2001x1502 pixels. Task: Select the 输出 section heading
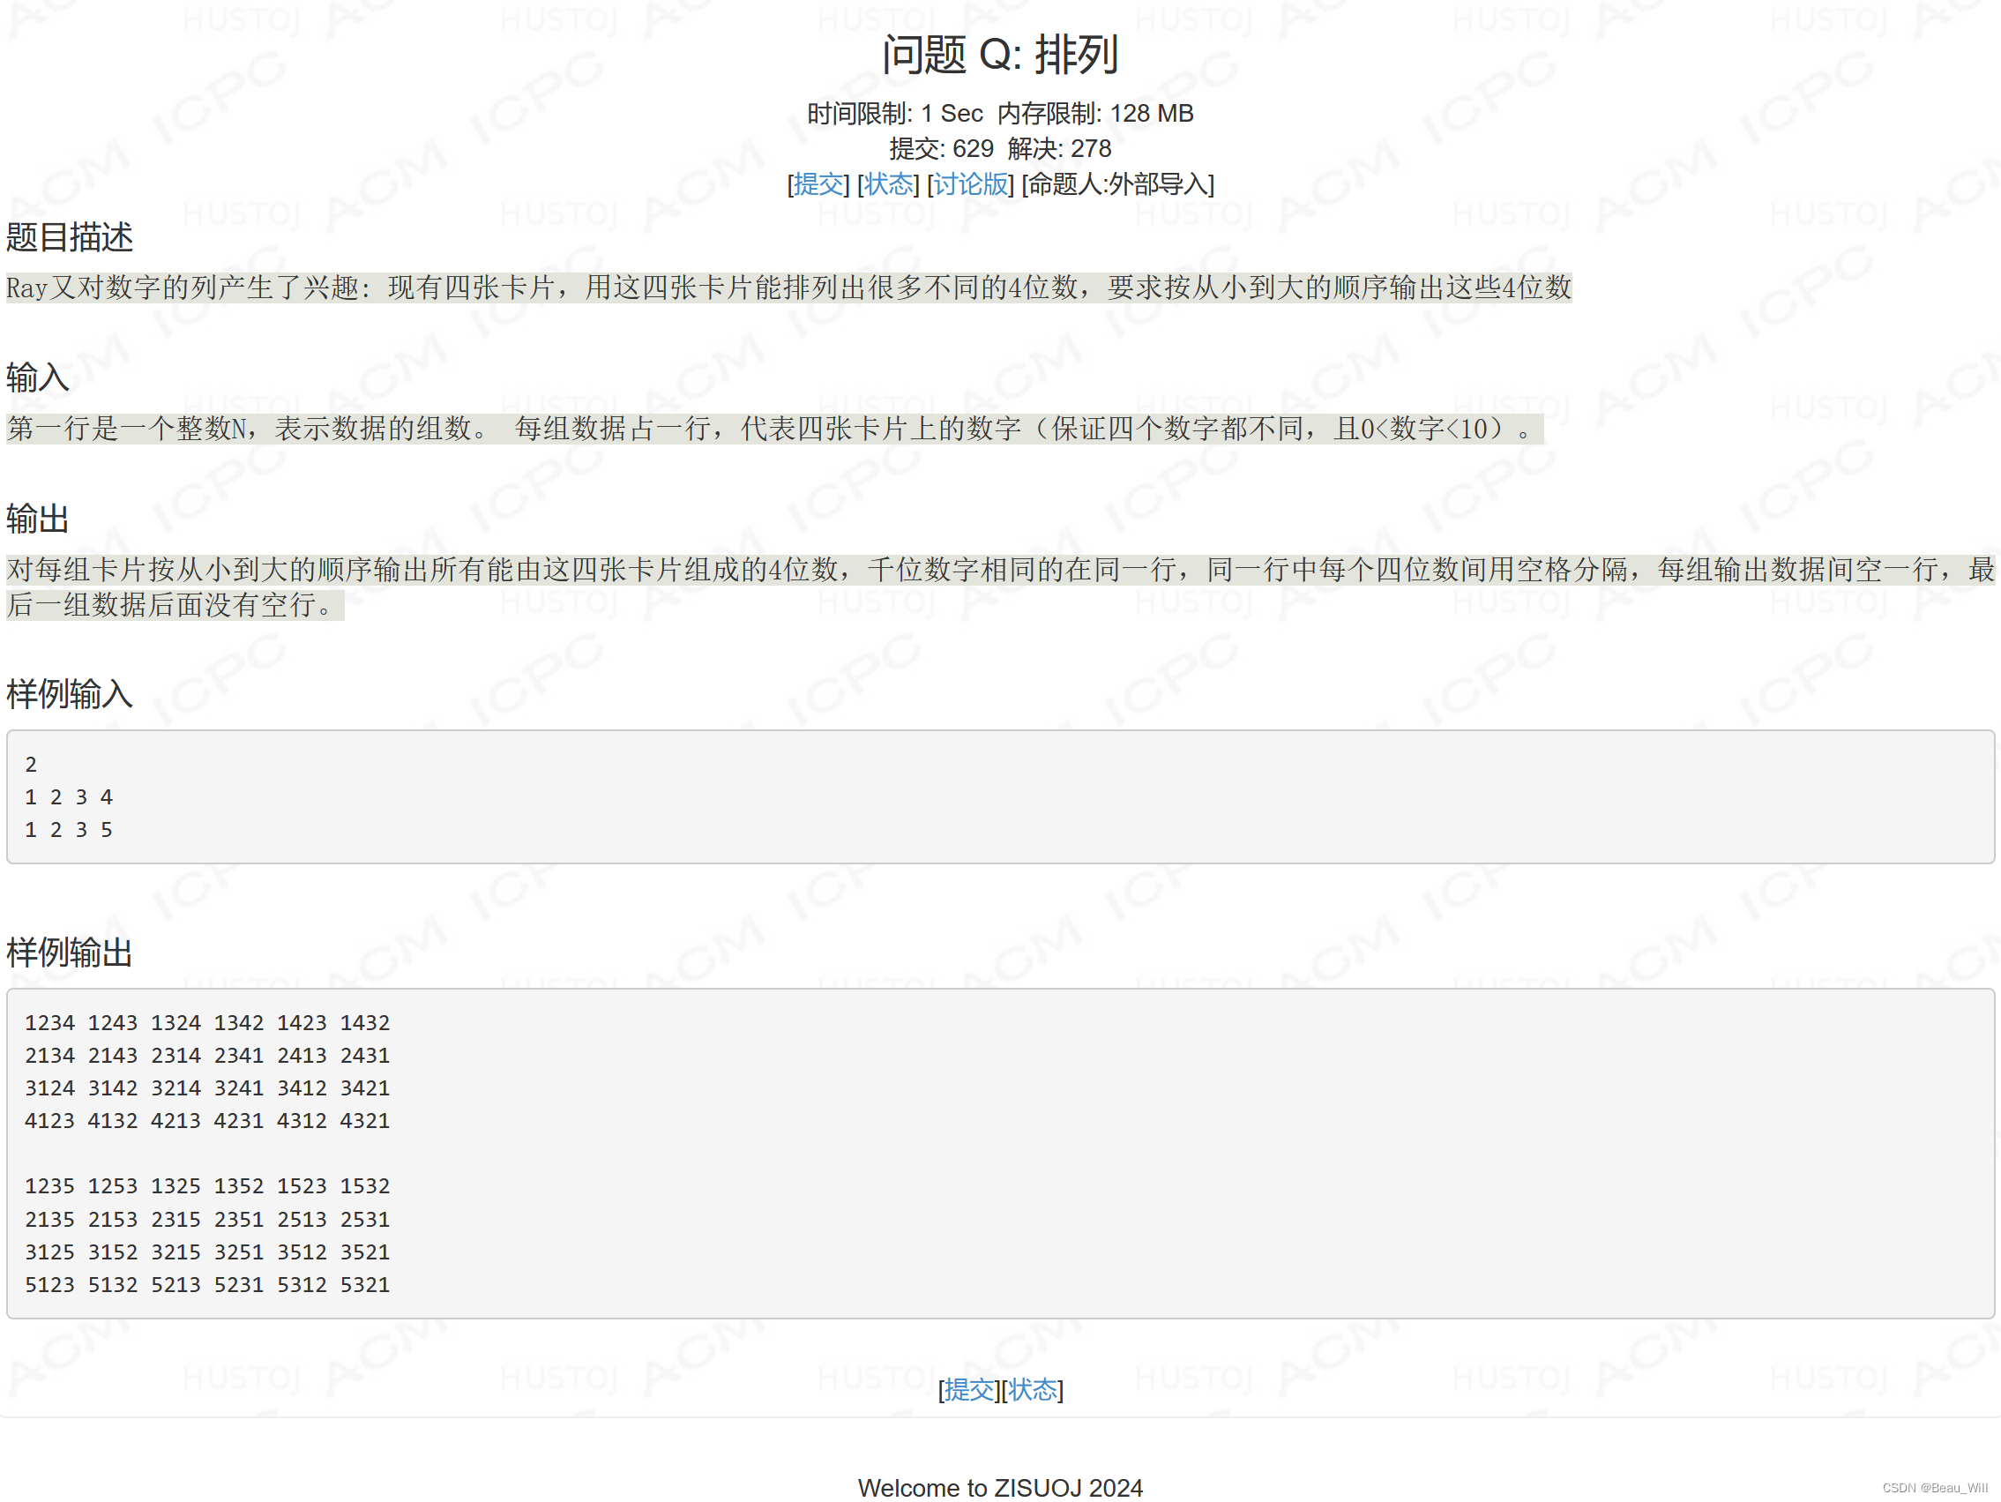36,519
